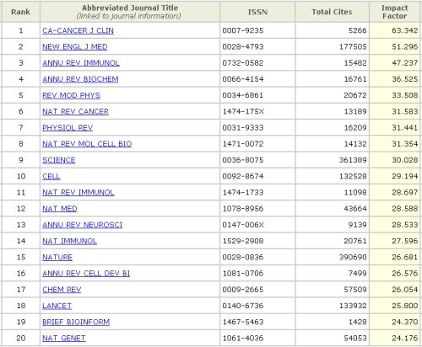Viewport: 422px width, 347px height.
Task: Select ISSN value 1471-0072
Action: tap(243, 144)
